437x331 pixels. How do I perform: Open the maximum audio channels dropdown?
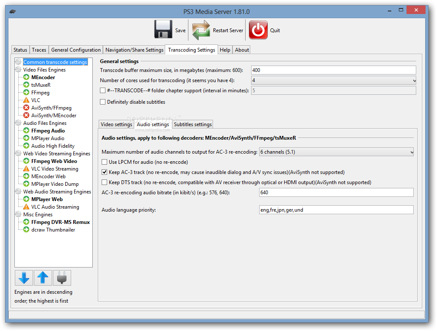click(x=336, y=152)
